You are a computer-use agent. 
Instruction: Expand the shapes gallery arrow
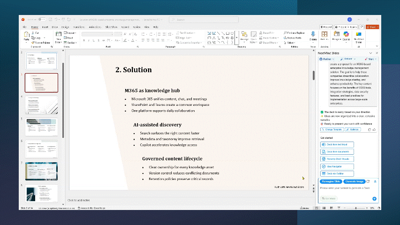237,38
